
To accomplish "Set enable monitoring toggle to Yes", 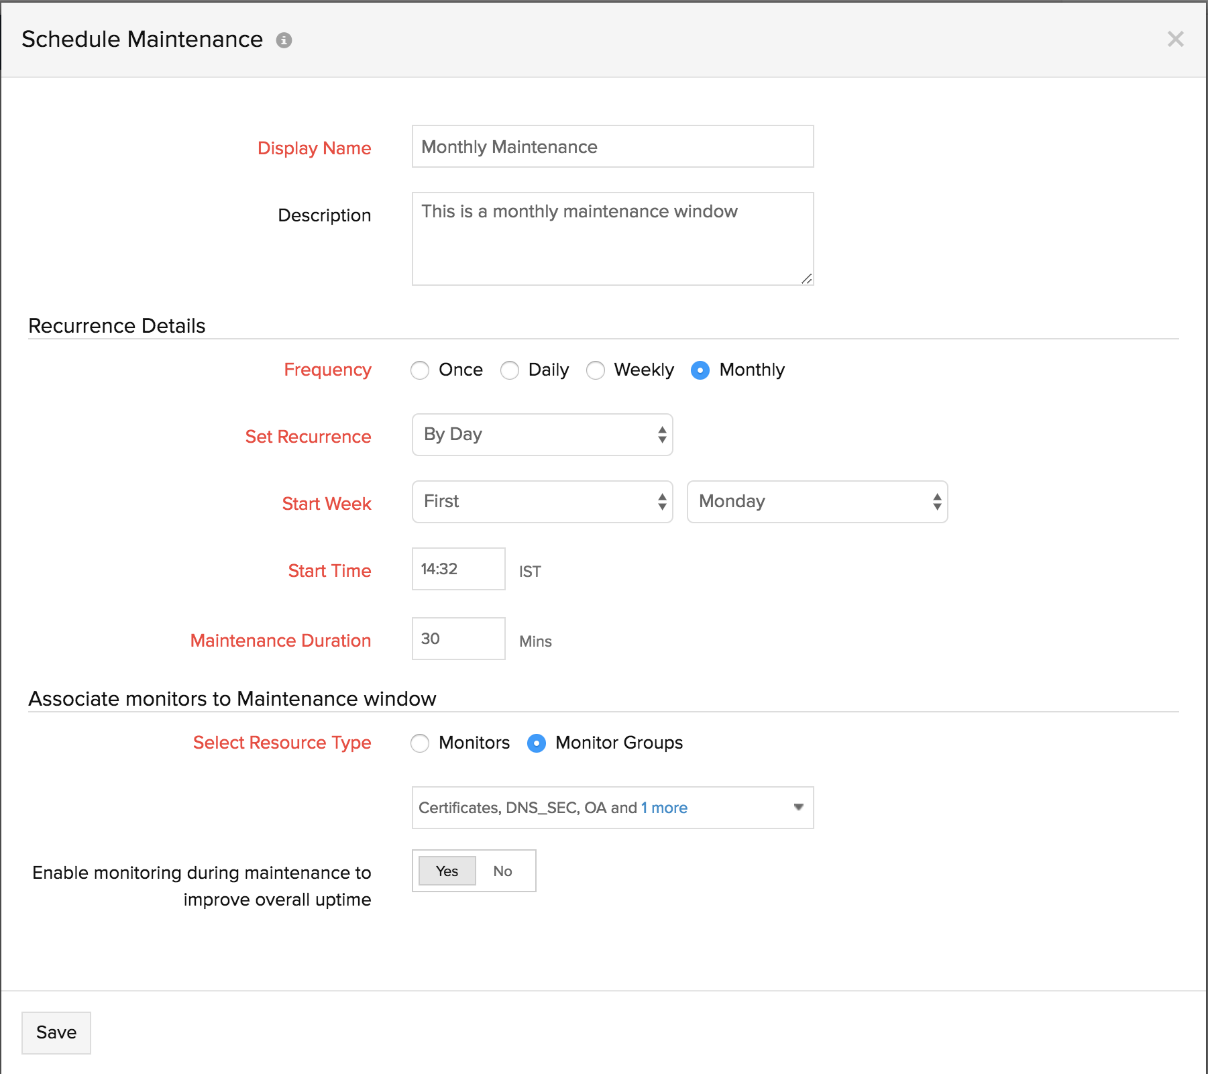I will pos(447,871).
